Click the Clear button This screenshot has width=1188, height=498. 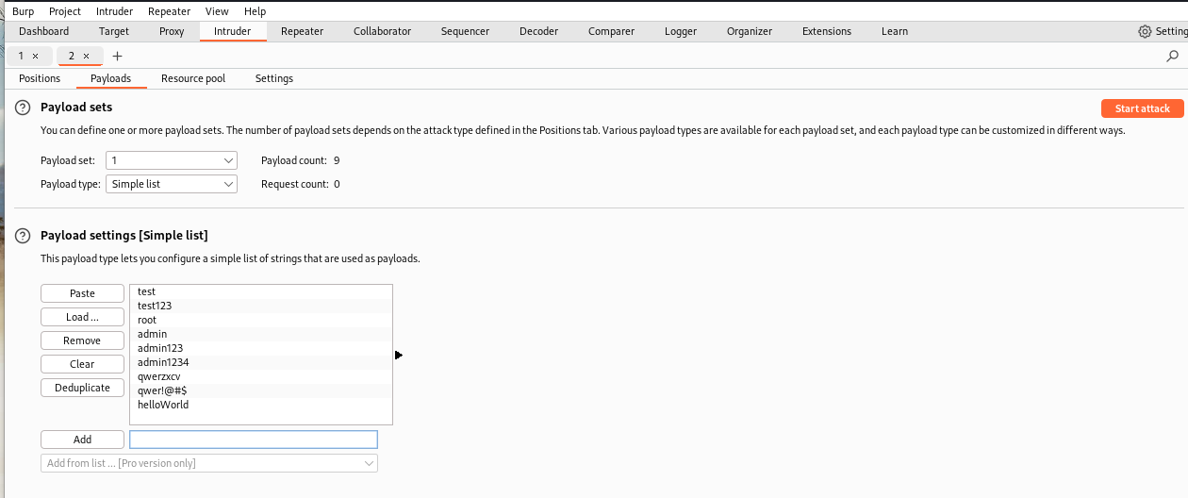(x=83, y=364)
